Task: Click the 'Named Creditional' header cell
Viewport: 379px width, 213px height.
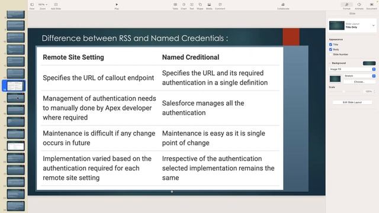Action: click(191, 57)
